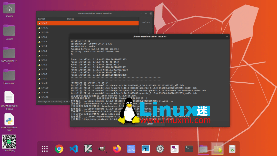Viewport: 277px width, 156px height.
Task: Launch Firefox from the dock
Action: pyautogui.click(x=117, y=149)
